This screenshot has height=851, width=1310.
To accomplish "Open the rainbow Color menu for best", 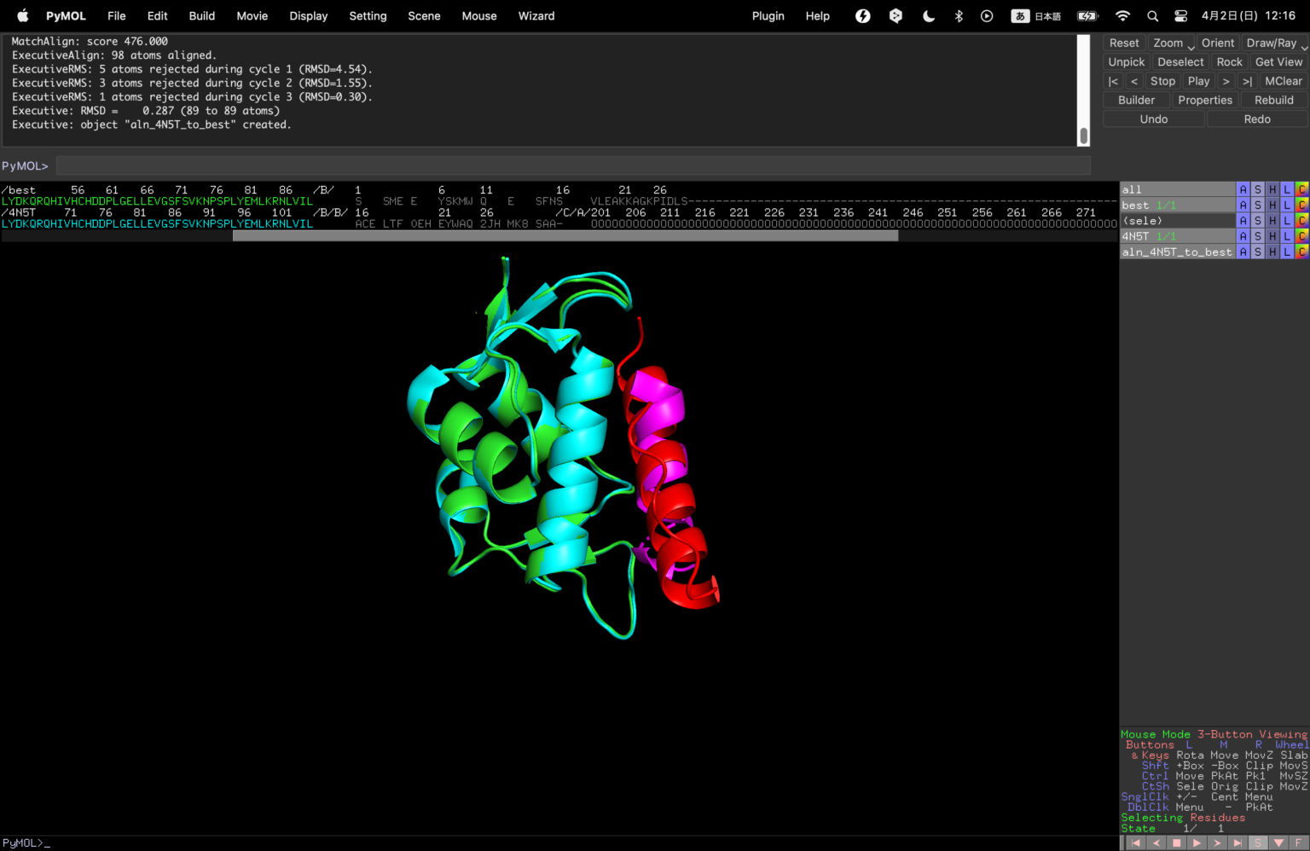I will (x=1301, y=206).
